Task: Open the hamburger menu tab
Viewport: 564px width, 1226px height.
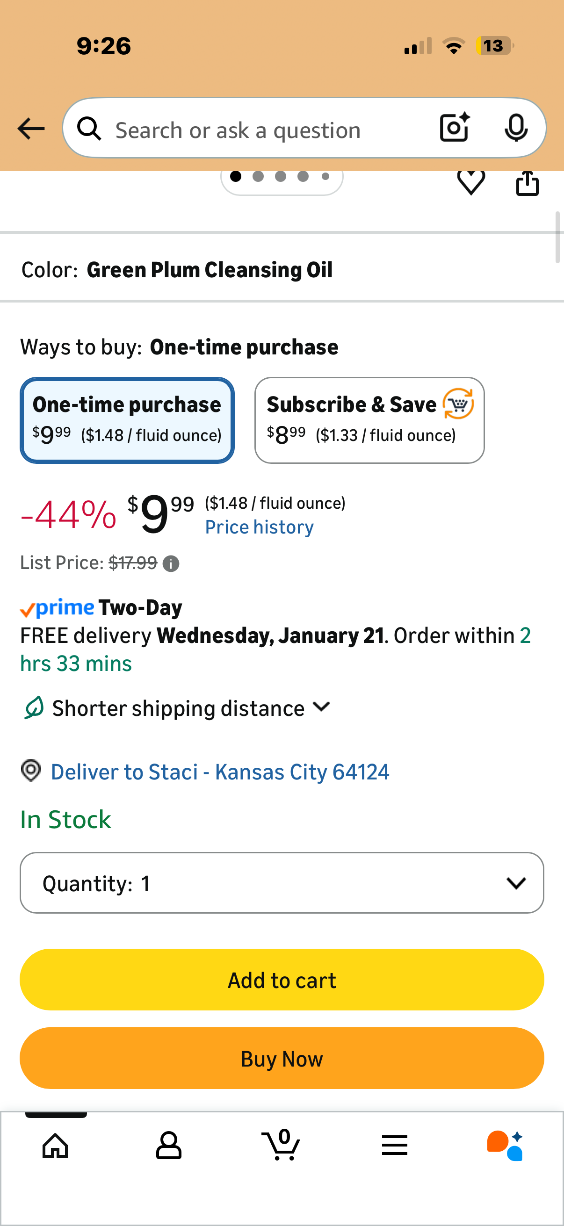Action: click(395, 1146)
